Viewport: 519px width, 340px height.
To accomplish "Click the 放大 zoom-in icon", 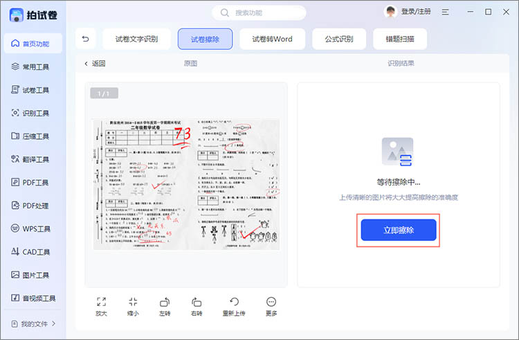I will (x=101, y=302).
